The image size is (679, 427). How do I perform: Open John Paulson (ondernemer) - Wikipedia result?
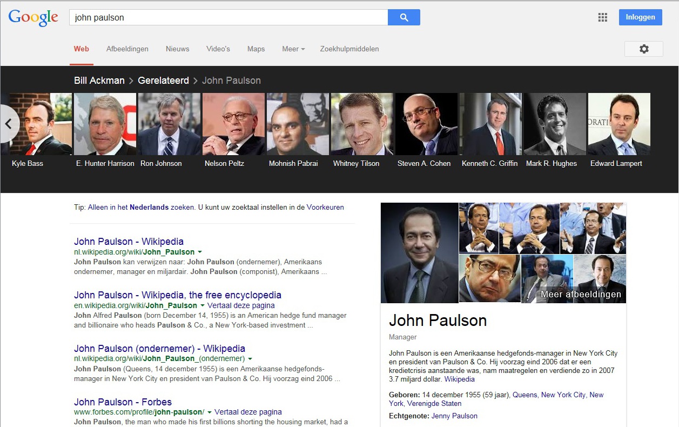click(159, 349)
